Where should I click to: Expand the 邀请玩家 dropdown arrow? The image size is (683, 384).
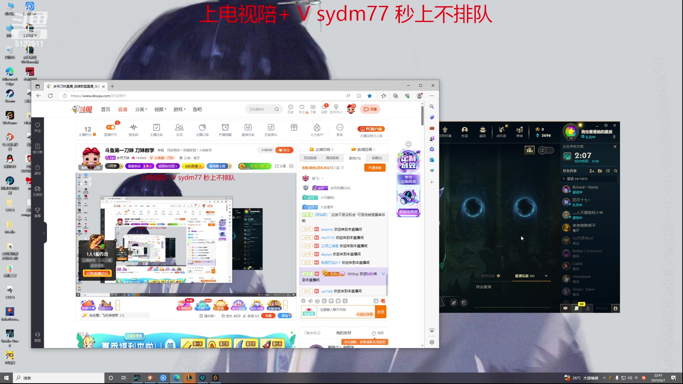coord(546,276)
